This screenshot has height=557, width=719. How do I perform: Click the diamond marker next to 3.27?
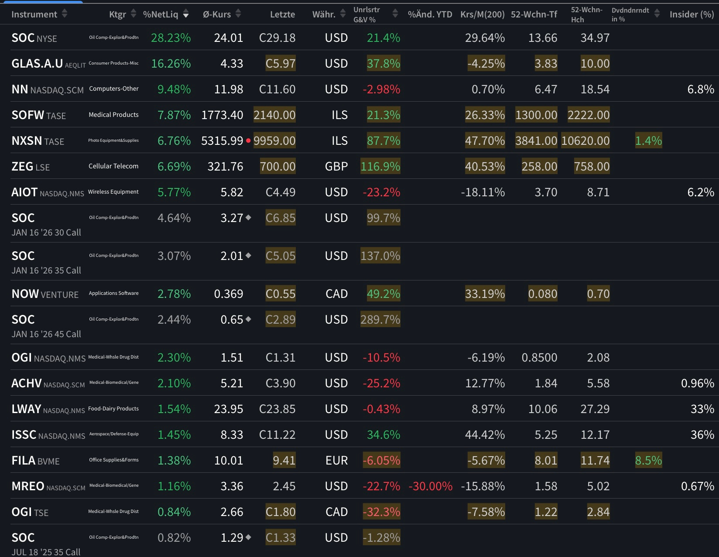[x=248, y=217]
